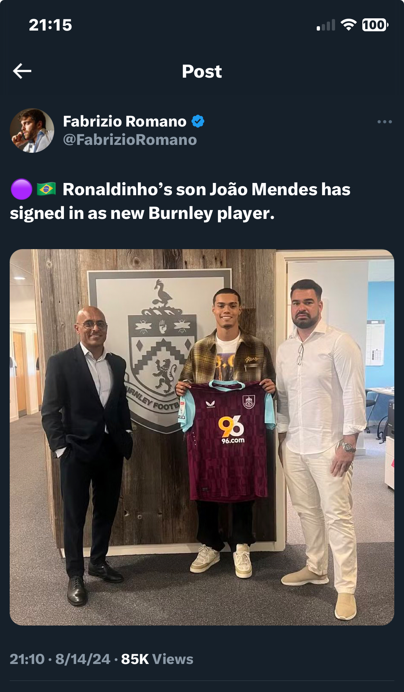The image size is (404, 692).
Task: Open Fabrizio Romano's profile picture
Action: tap(32, 130)
